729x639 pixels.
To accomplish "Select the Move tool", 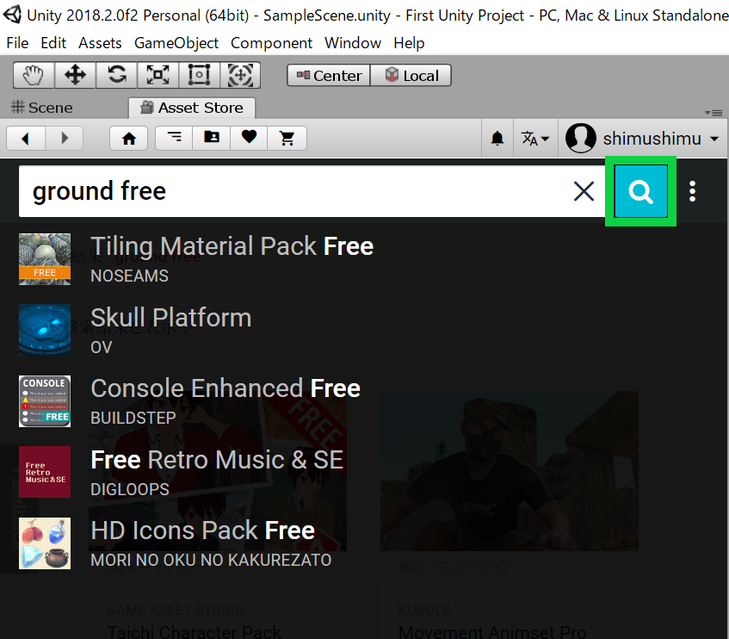I will 75,76.
